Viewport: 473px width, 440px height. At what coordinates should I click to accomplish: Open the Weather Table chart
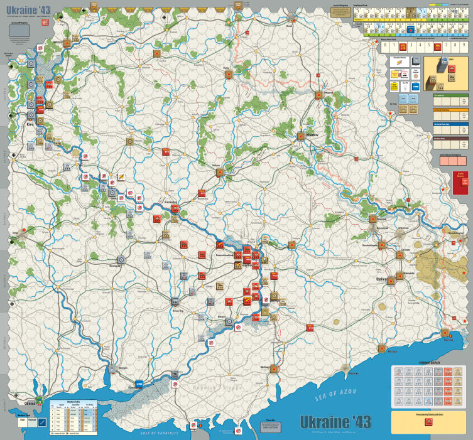pyautogui.click(x=73, y=417)
